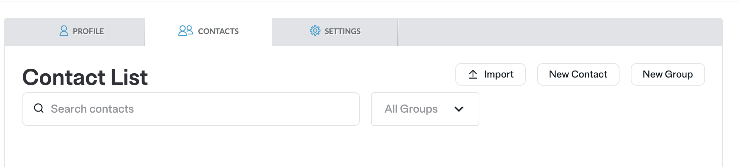This screenshot has height=167, width=741.
Task: Click the Contact List heading
Action: click(85, 77)
